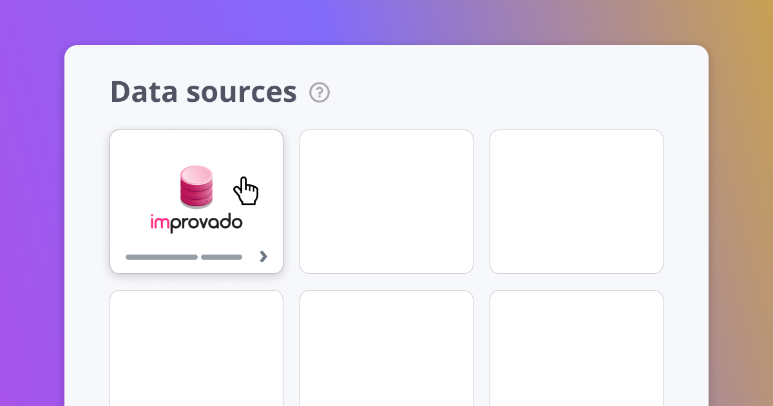Click the top disk of database icon
This screenshot has height=406, width=773.
tap(196, 174)
